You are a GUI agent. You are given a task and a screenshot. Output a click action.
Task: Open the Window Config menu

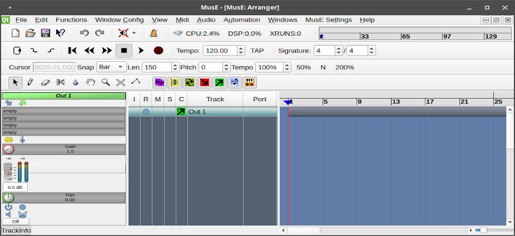click(119, 20)
